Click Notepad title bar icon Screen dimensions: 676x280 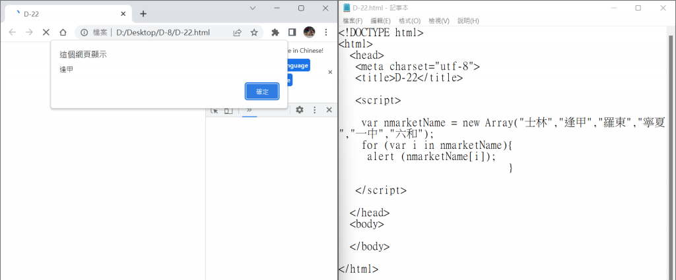pyautogui.click(x=347, y=8)
